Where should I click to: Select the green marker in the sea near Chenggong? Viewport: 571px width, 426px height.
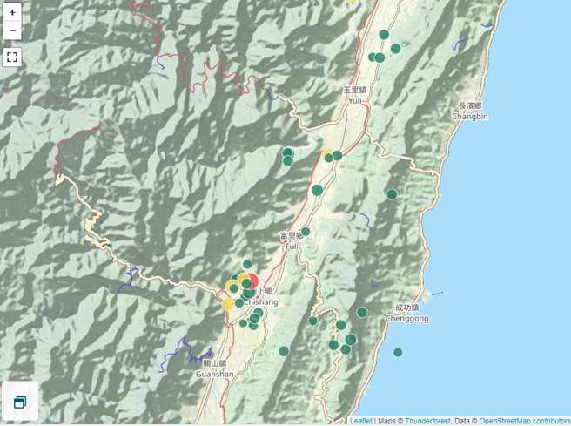click(x=398, y=353)
